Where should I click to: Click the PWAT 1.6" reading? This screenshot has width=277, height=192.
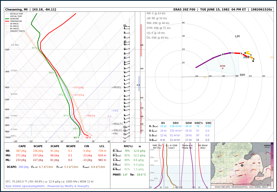coord(125,175)
